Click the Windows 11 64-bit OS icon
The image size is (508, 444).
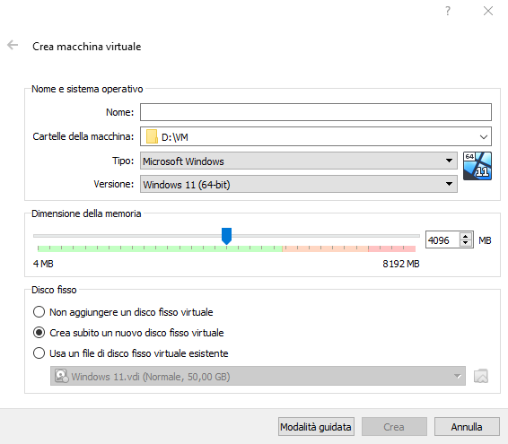pos(477,166)
